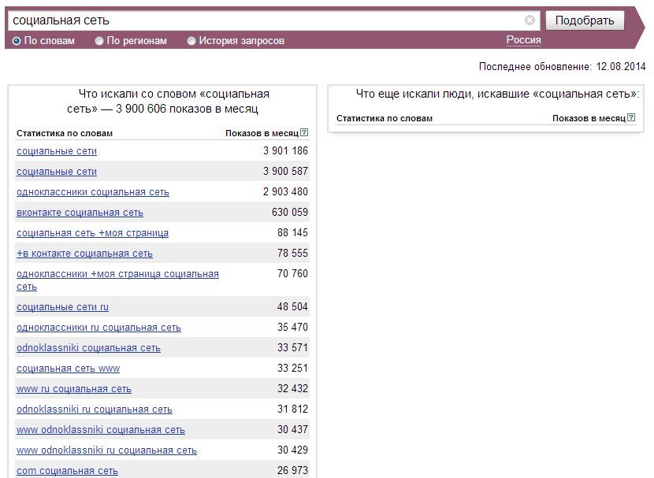
Task: Open 'социальные сети ru' query link
Action: (x=62, y=307)
